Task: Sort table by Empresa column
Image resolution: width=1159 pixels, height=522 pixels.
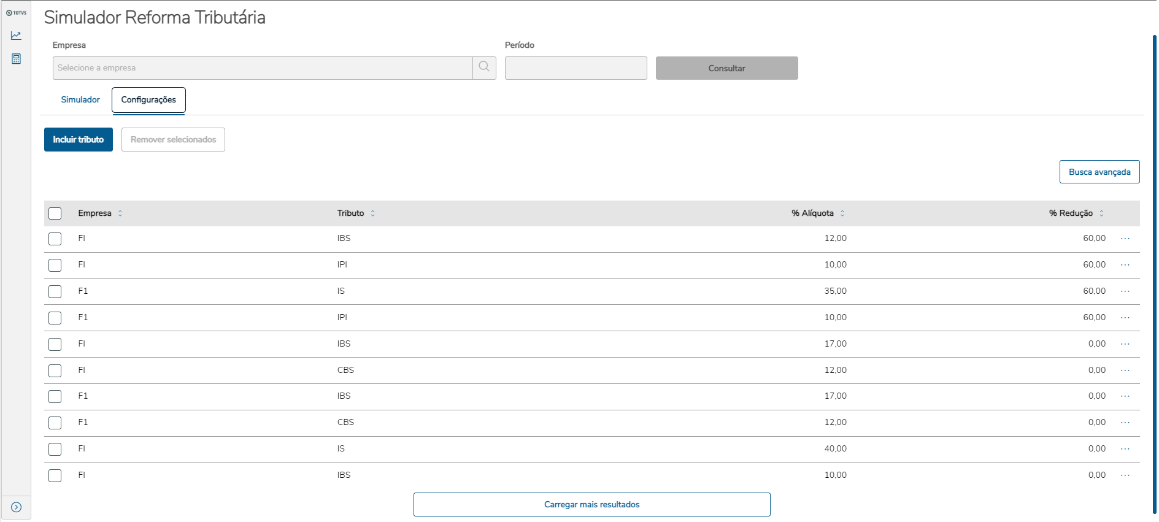Action: pyautogui.click(x=120, y=213)
